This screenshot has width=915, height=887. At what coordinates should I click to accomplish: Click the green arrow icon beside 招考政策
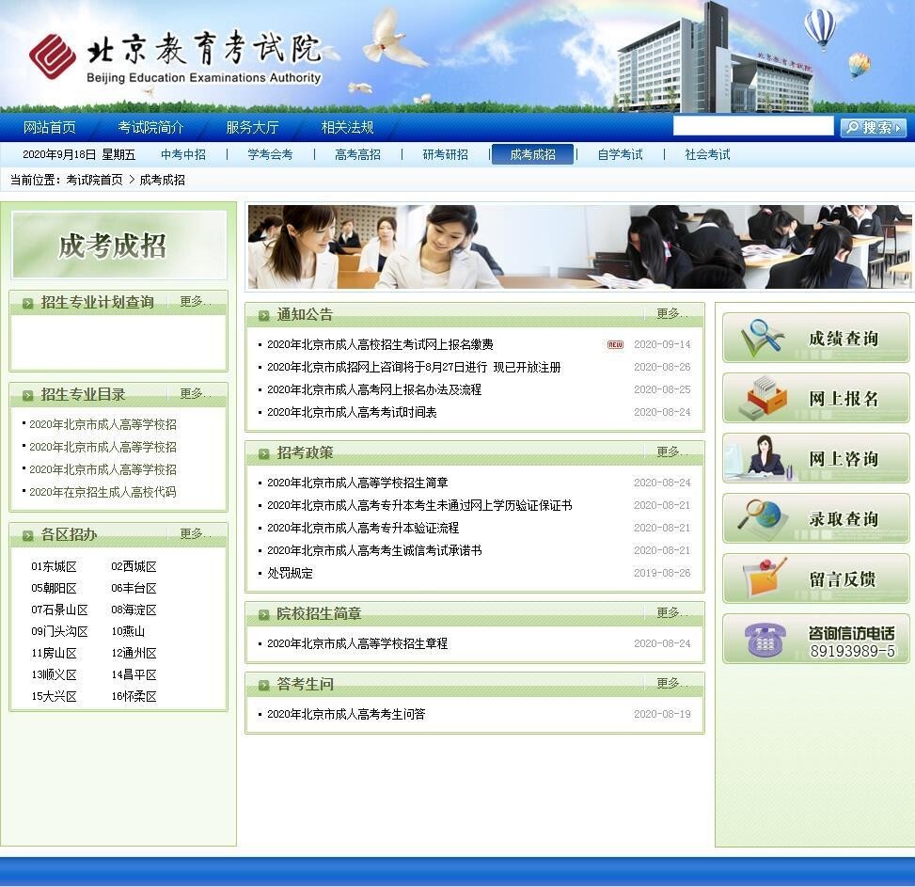point(263,453)
